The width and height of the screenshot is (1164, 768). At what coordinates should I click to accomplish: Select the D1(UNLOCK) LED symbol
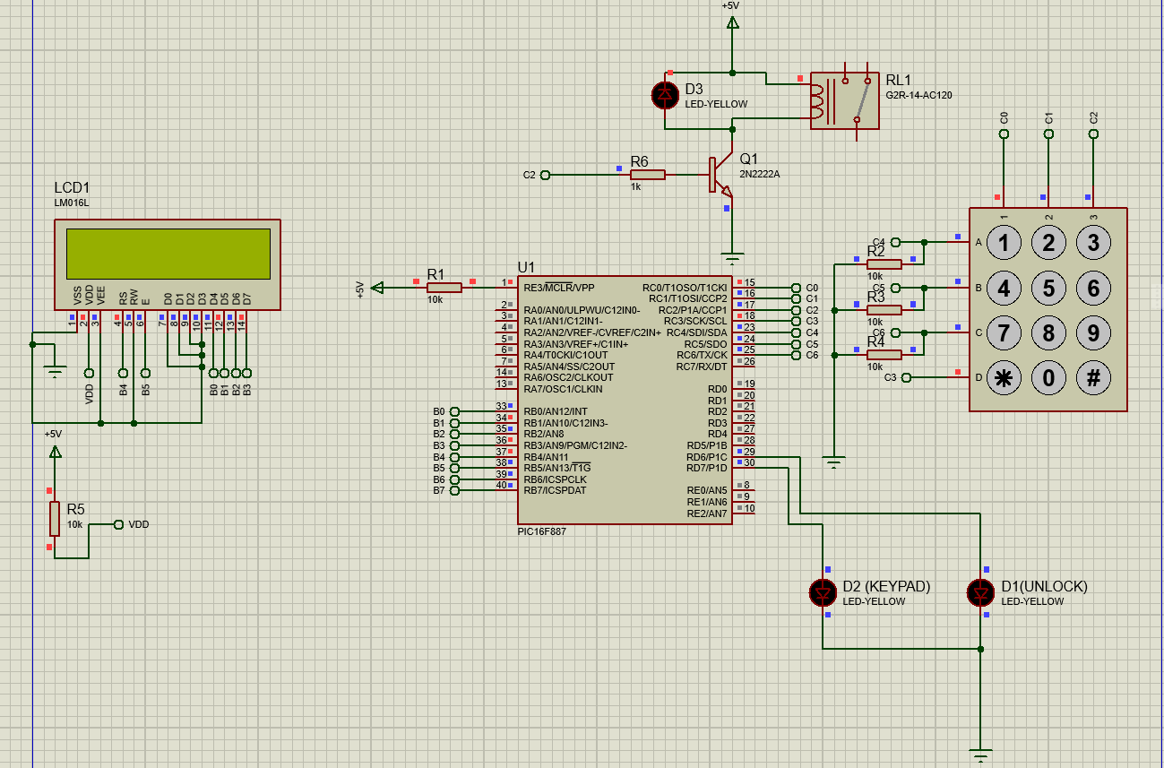981,591
